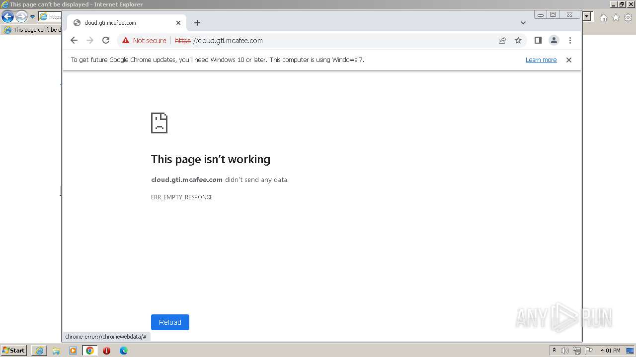Viewport: 636px width, 357px height.
Task: Click Chrome's forward arrow
Action: [90, 41]
